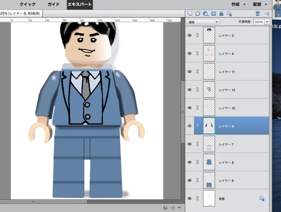Open the layers panel options menu icon
281x212 pixels.
pyautogui.click(x=267, y=14)
